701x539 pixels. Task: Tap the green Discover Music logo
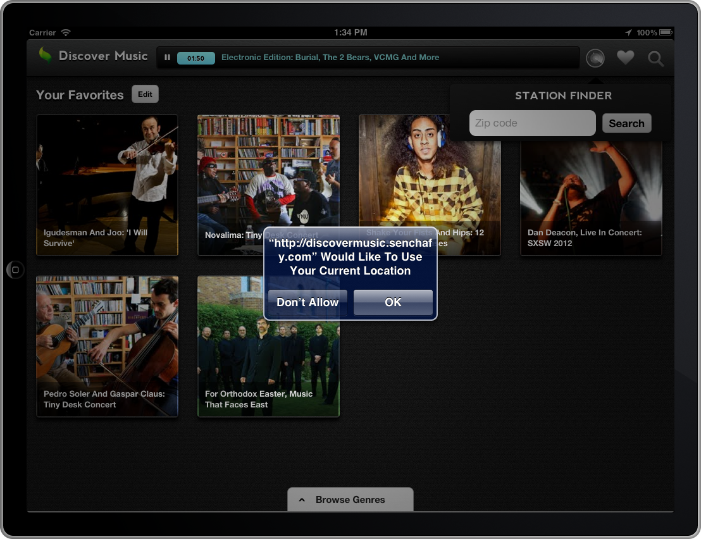45,56
